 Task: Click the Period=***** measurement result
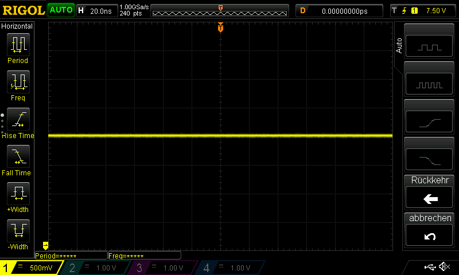point(71,256)
